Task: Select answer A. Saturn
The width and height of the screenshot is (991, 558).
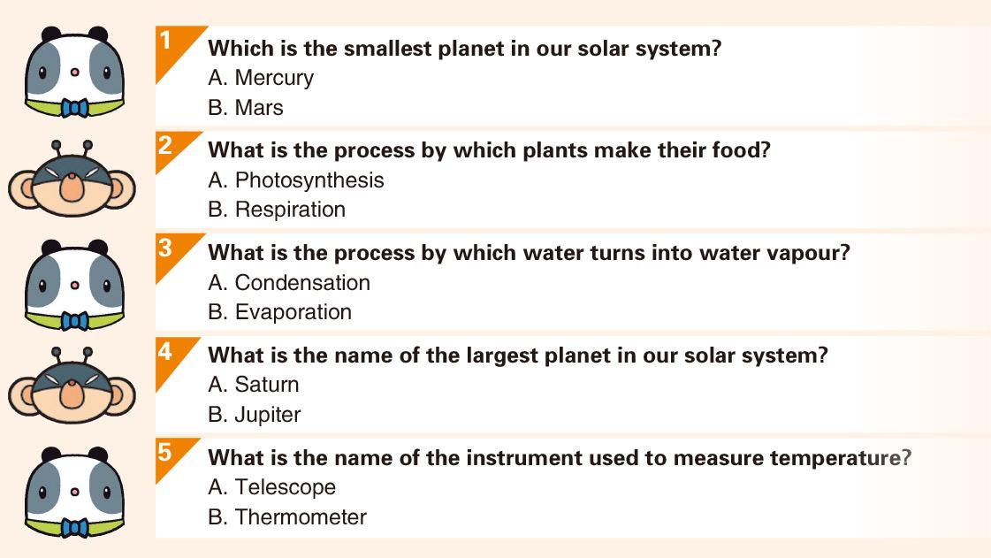Action: 254,385
